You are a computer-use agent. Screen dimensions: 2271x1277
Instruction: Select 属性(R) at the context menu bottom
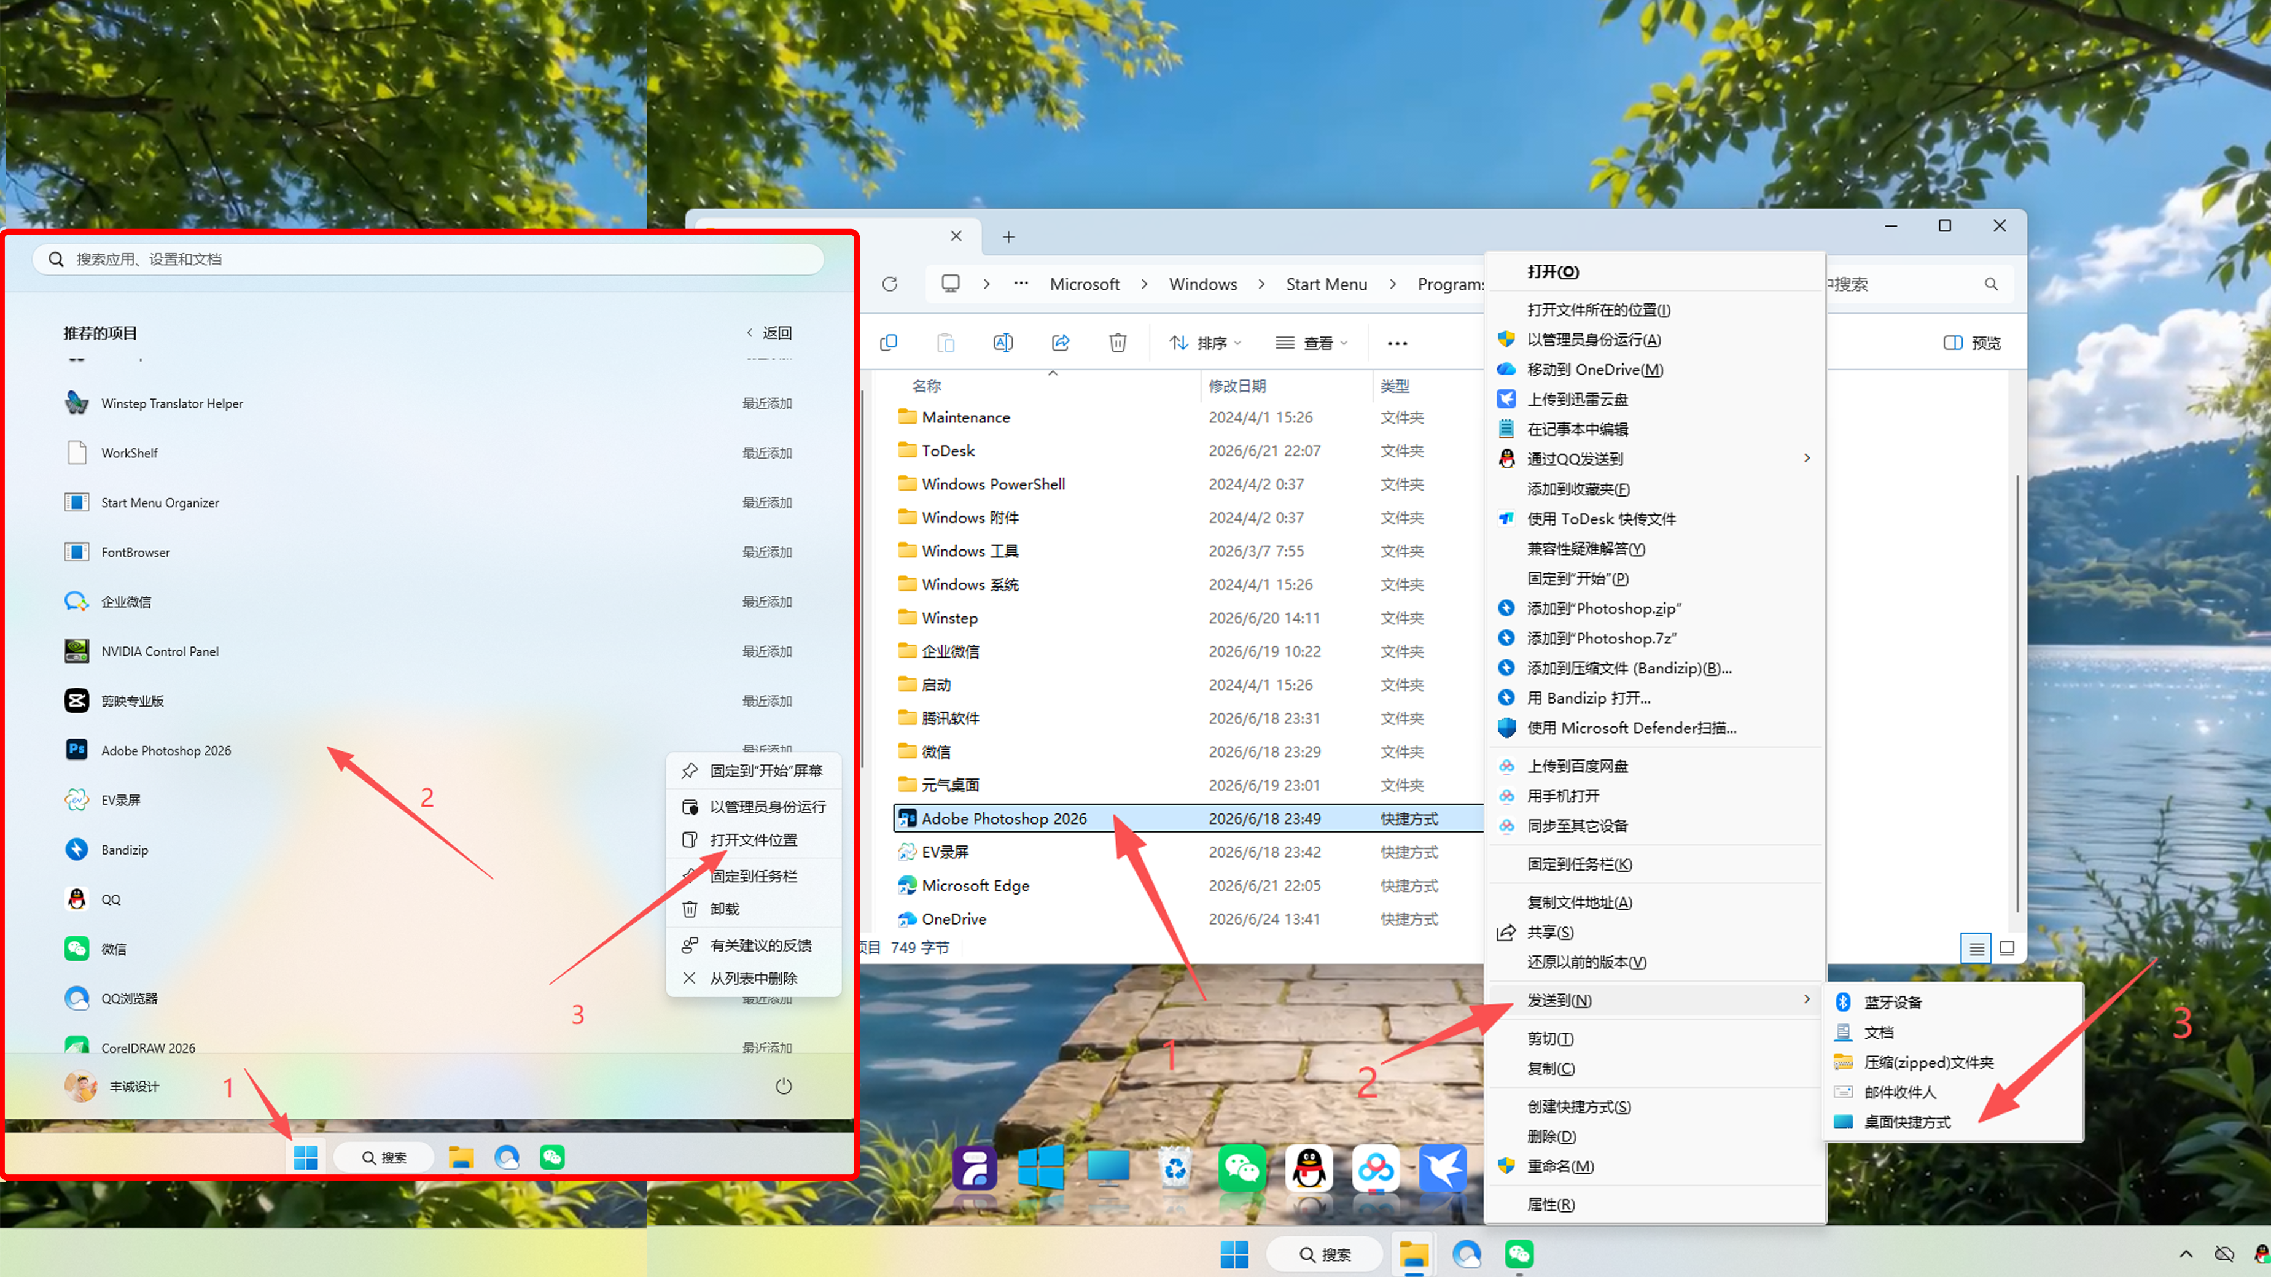1655,1204
